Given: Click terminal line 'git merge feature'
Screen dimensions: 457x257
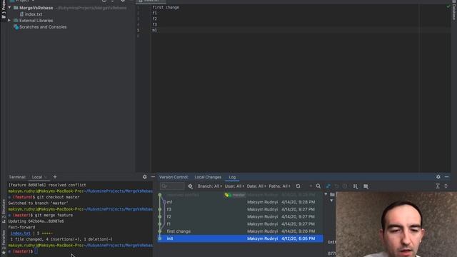Looking at the screenshot, I should pyautogui.click(x=54, y=215).
